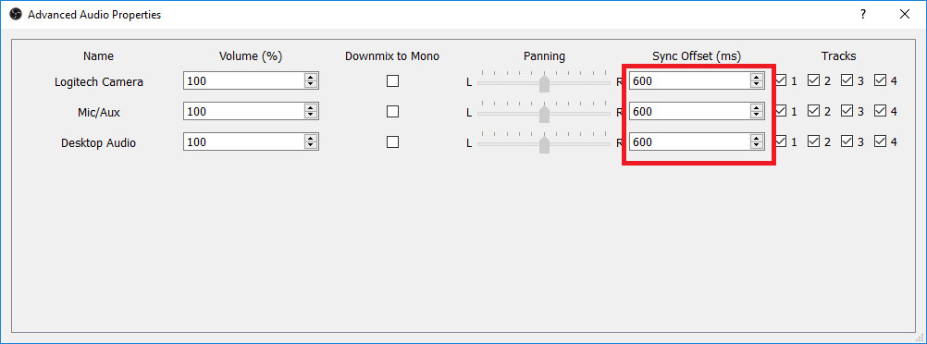Increase Logitech Camera volume with spinner arrows
The image size is (927, 344).
pos(311,78)
